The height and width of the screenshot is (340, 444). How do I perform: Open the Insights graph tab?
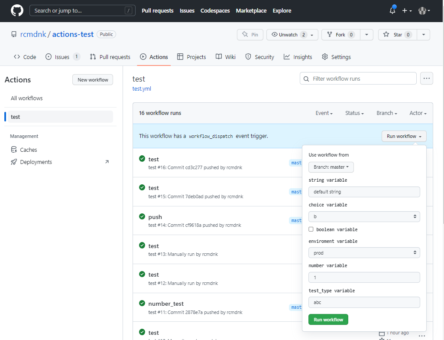298,57
